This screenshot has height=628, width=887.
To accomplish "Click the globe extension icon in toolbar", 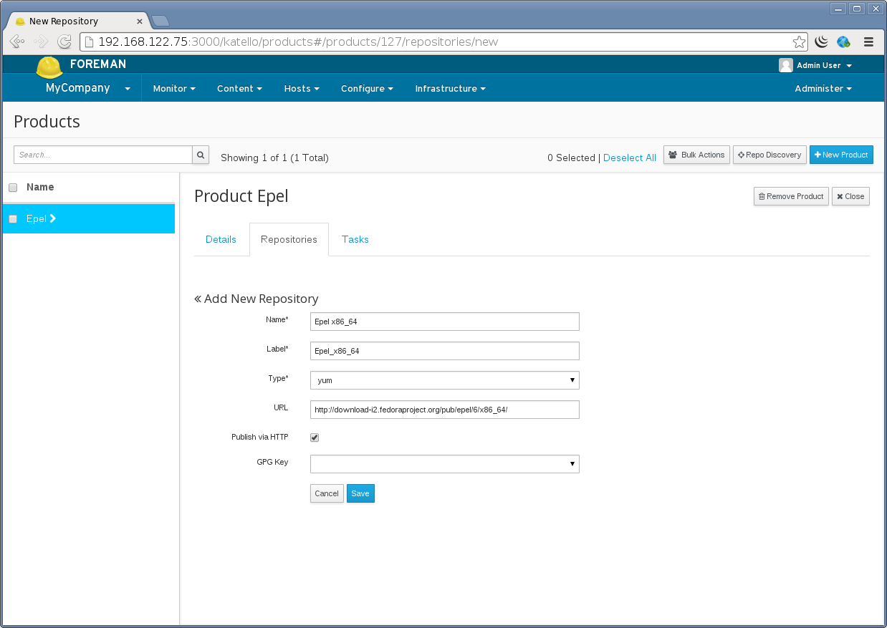I will click(843, 42).
